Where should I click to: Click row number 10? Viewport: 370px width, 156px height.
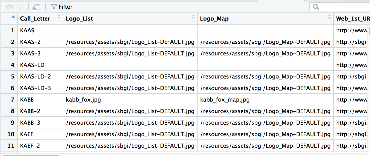pyautogui.click(x=11, y=134)
